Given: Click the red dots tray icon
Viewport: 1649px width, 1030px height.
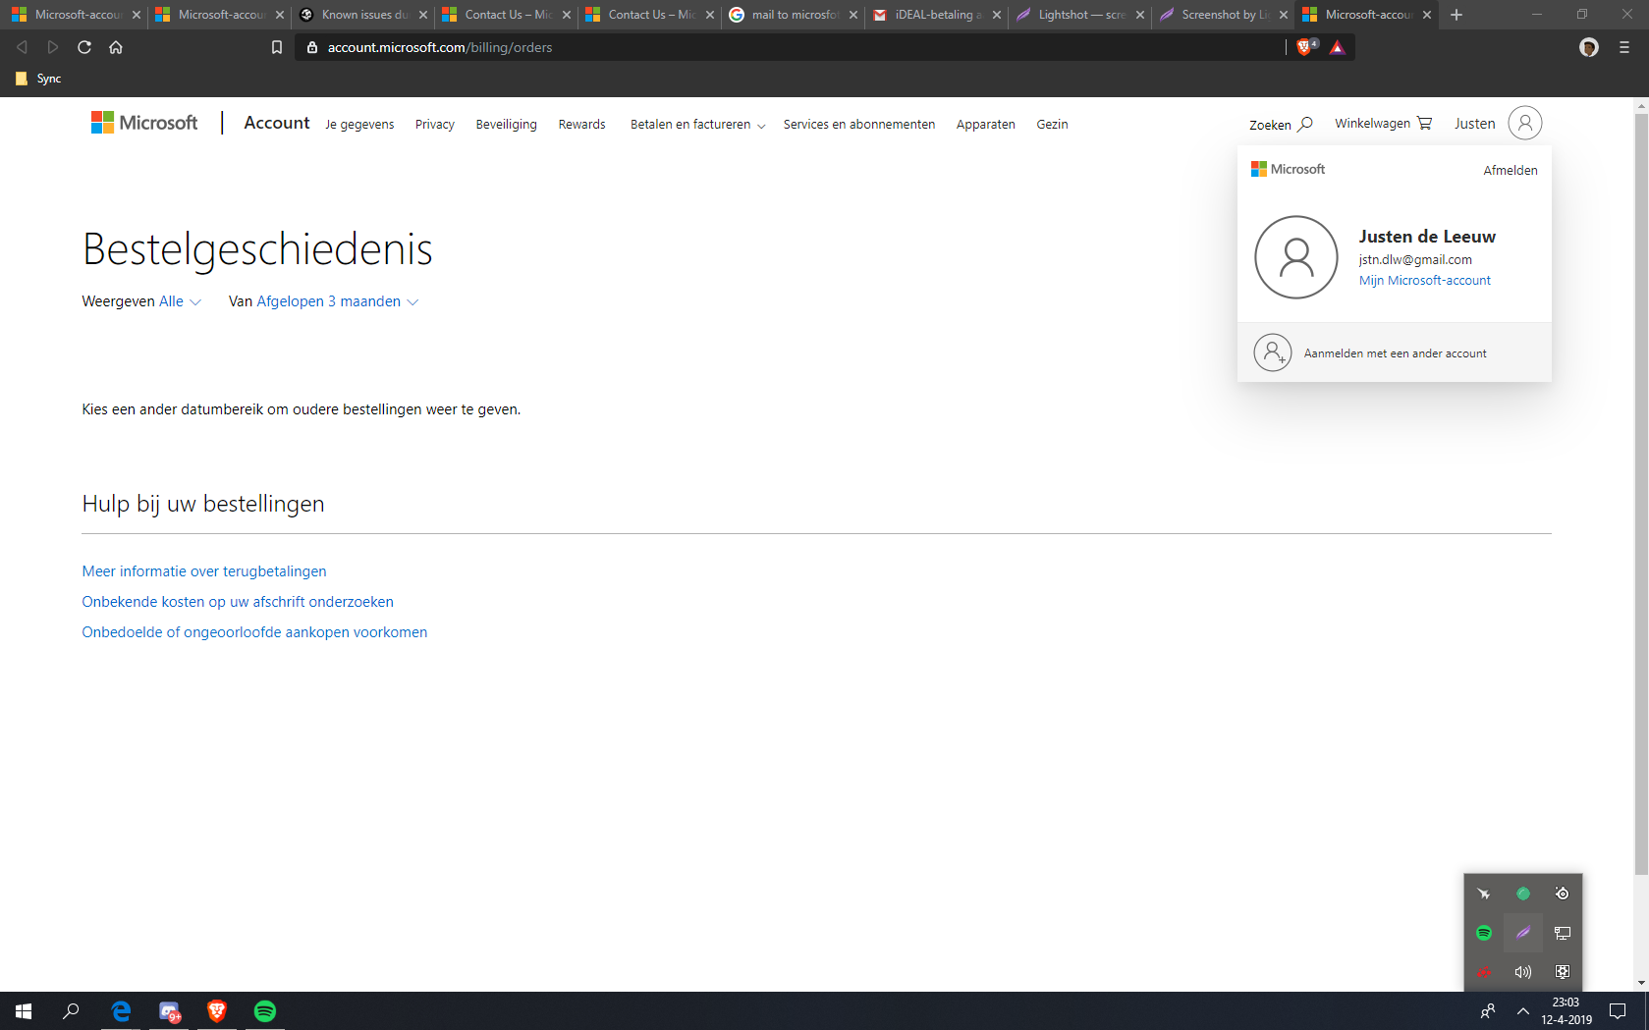Looking at the screenshot, I should [1484, 972].
